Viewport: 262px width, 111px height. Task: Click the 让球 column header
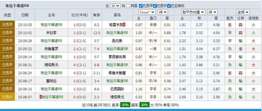pos(240,18)
